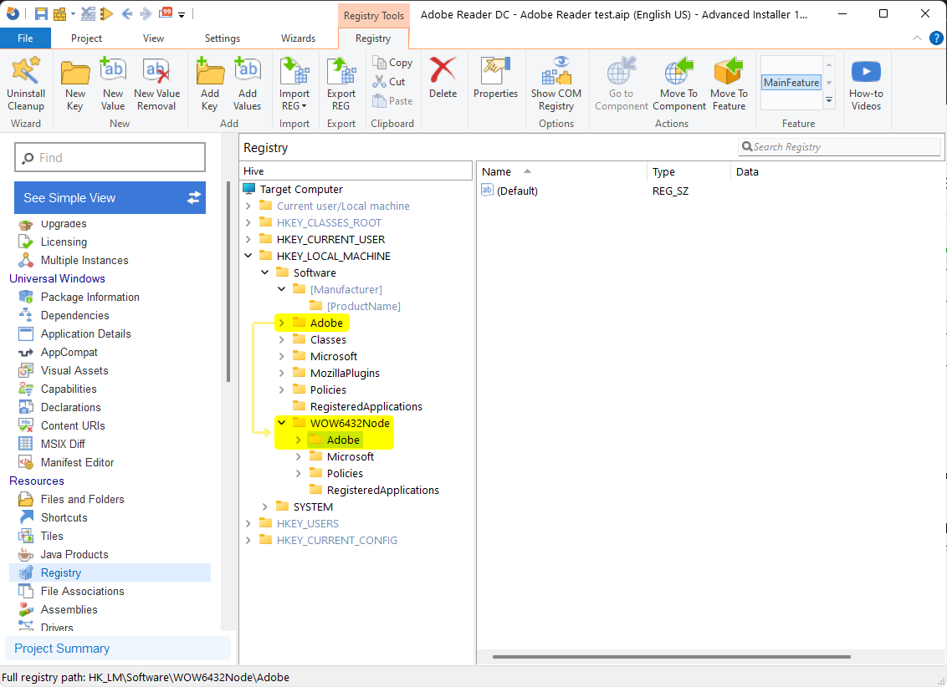This screenshot has height=687, width=947.
Task: Click the Export REG button
Action: click(341, 84)
